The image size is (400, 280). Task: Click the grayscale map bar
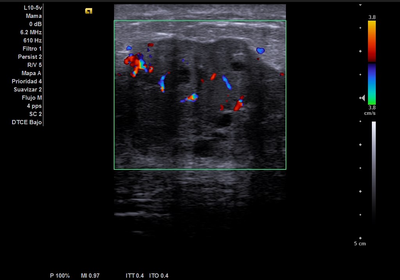[x=374, y=171]
